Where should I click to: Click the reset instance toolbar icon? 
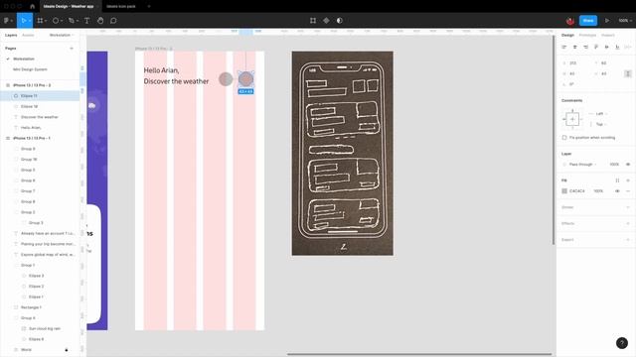coord(313,20)
